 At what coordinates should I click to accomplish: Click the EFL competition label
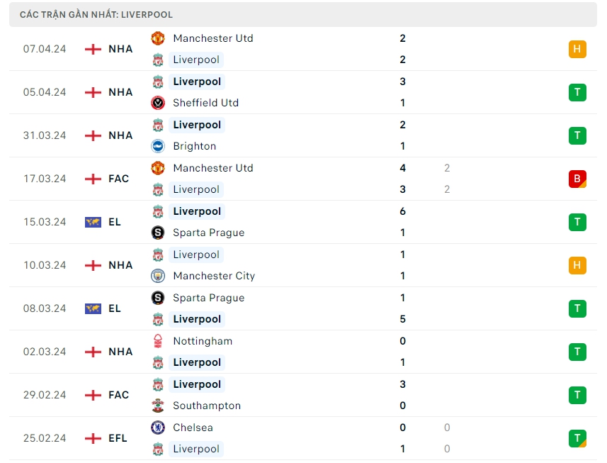[118, 438]
